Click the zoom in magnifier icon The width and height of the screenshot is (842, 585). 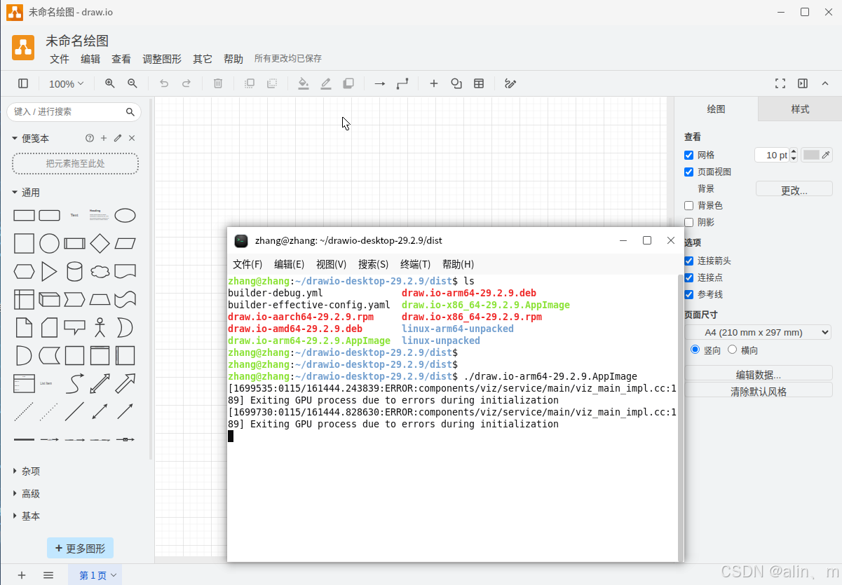pos(110,83)
